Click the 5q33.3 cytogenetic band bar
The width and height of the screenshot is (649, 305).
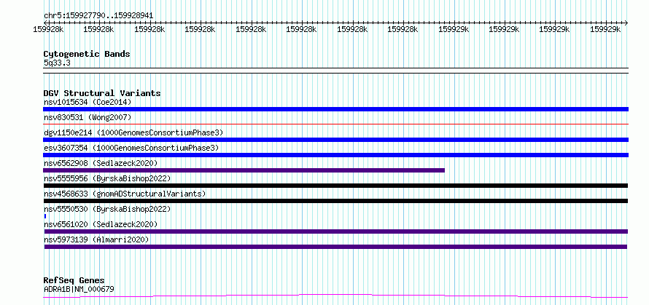point(335,71)
